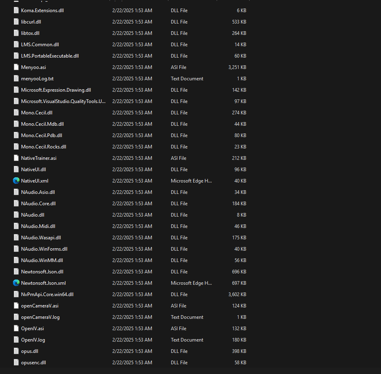Select the truncated Microsoft.VisualStudio.QualityTools file name
Image resolution: width=381 pixels, height=374 pixels.
point(63,101)
